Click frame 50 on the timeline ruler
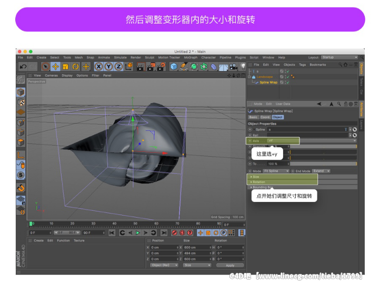The width and height of the screenshot is (380, 286). click(135, 224)
